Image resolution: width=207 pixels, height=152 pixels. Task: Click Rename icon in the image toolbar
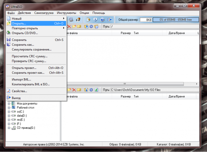(79, 26)
